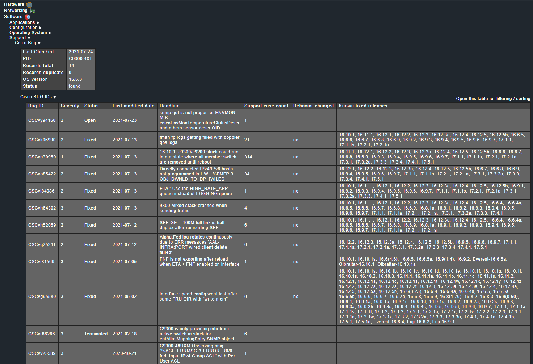Expand the Operating System arrow
Image resolution: width=533 pixels, height=364 pixels.
(x=50, y=33)
